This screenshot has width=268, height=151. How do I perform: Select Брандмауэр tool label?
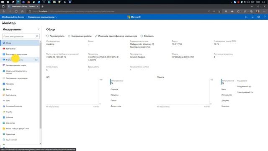tap(11, 49)
